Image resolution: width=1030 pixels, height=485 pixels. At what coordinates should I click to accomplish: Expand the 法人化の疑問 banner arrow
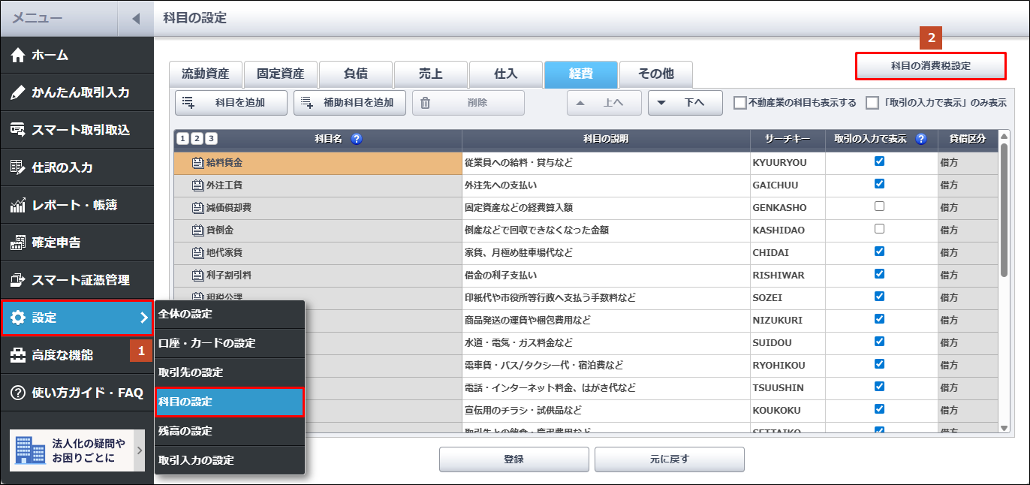[x=139, y=450]
